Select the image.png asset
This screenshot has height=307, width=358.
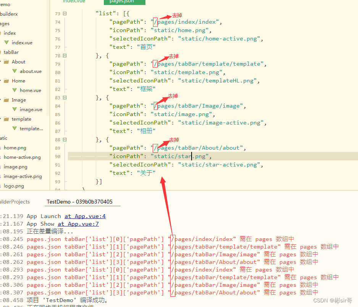[x=15, y=166]
